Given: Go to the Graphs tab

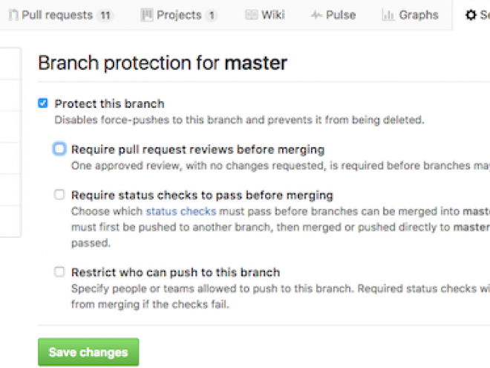Looking at the screenshot, I should [410, 15].
